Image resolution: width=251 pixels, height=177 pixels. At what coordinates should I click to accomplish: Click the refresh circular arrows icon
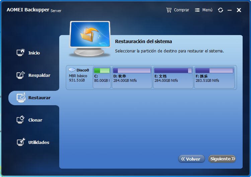click(221, 10)
